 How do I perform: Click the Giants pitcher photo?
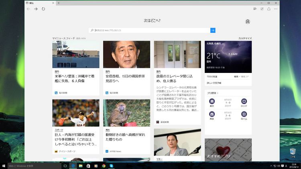pyautogui.click(x=76, y=113)
